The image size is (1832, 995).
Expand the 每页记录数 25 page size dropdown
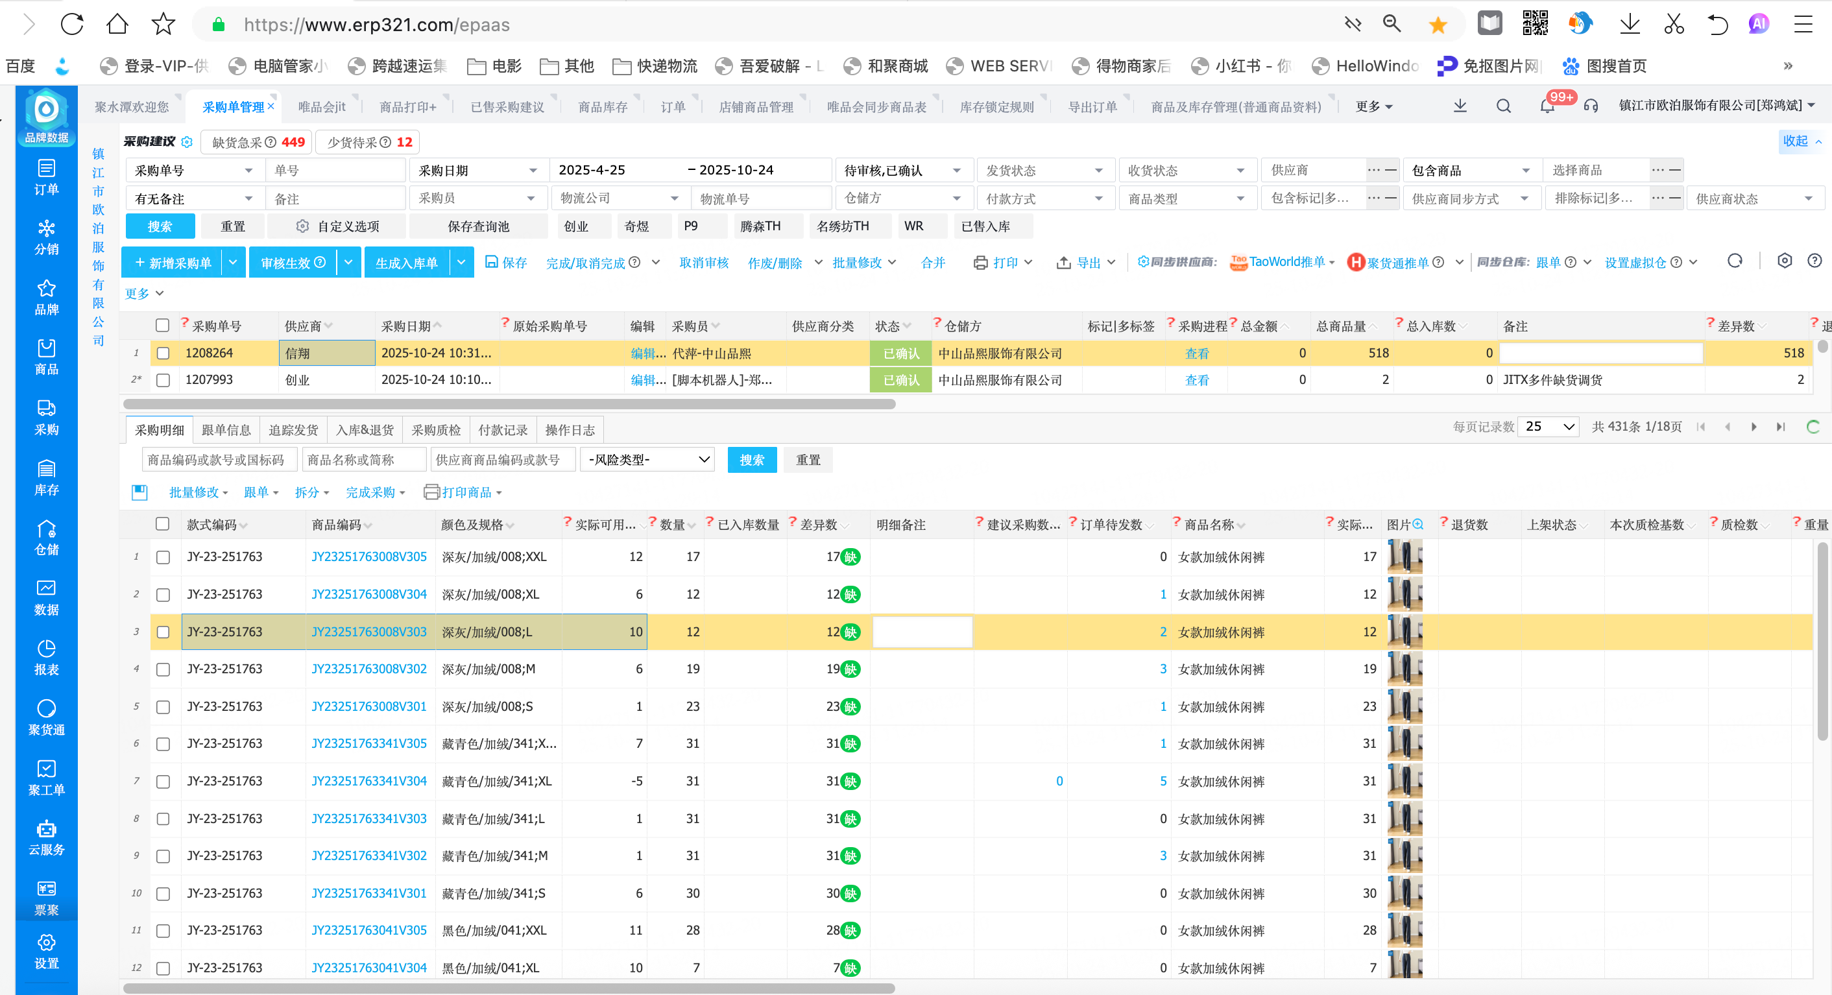(1549, 427)
